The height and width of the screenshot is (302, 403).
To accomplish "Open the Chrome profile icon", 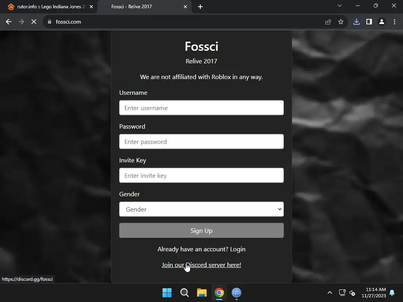I will (382, 22).
